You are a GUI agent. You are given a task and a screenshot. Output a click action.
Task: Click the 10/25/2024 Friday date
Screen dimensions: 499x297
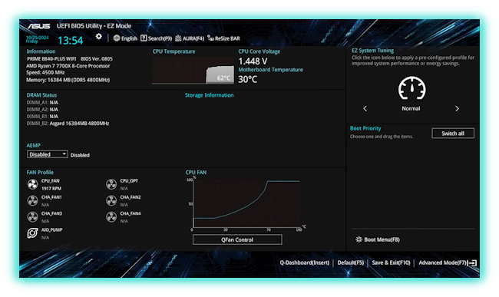click(x=38, y=39)
